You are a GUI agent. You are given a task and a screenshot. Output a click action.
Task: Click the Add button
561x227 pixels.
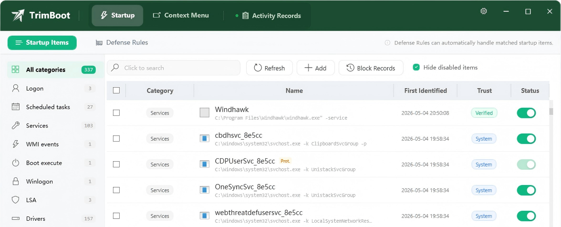[316, 68]
